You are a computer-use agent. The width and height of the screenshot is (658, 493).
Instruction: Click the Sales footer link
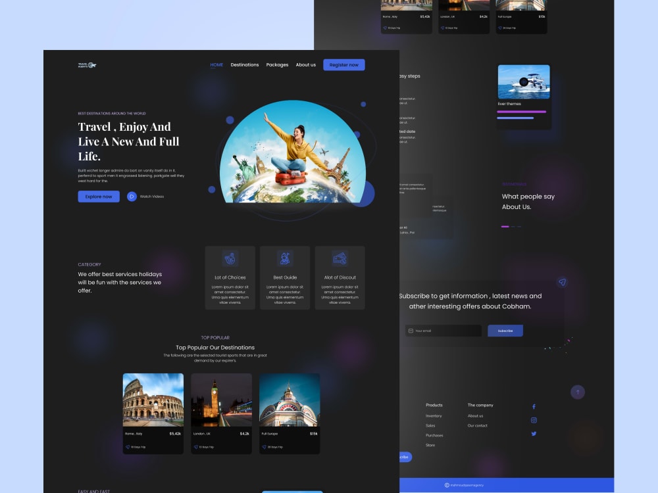pos(430,425)
